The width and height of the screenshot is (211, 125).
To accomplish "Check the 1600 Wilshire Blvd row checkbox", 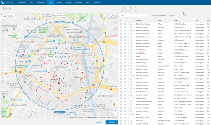I will coord(121,24).
